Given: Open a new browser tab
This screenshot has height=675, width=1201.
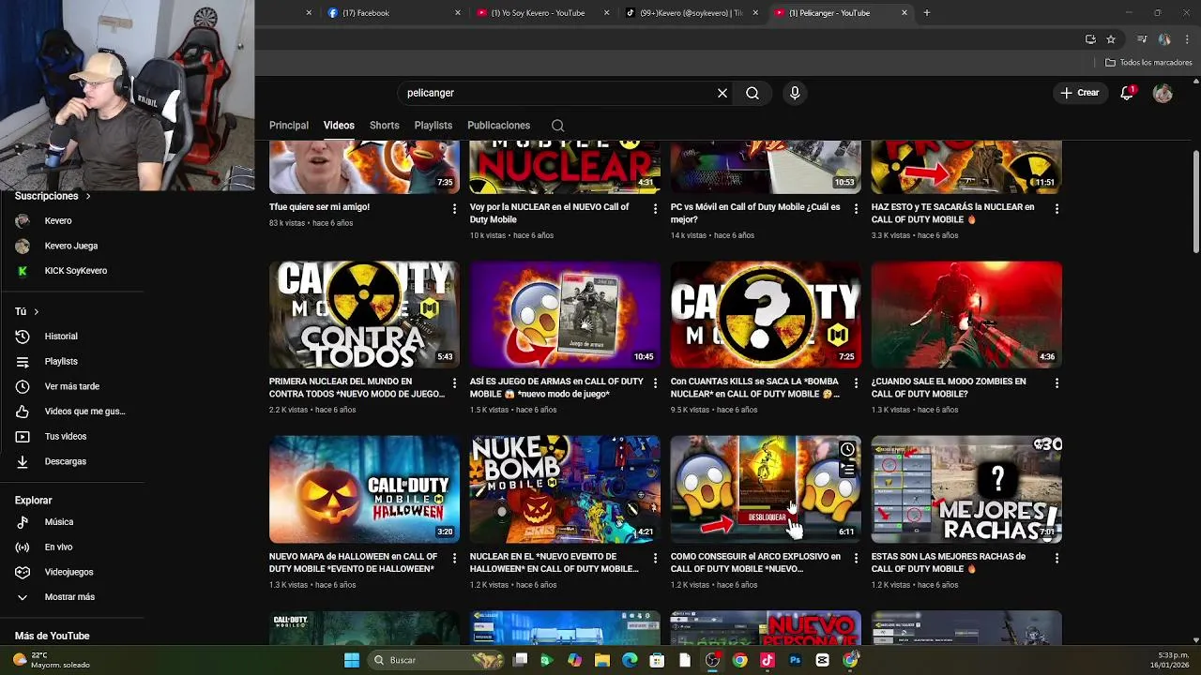Looking at the screenshot, I should click(927, 13).
